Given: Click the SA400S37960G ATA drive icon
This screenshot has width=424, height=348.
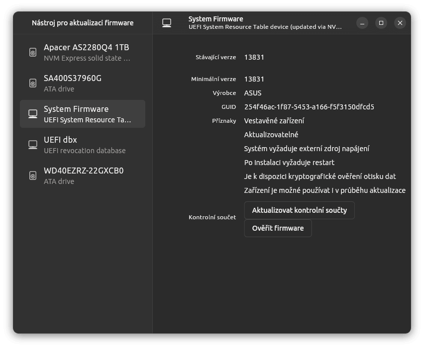Looking at the screenshot, I should click(x=33, y=83).
